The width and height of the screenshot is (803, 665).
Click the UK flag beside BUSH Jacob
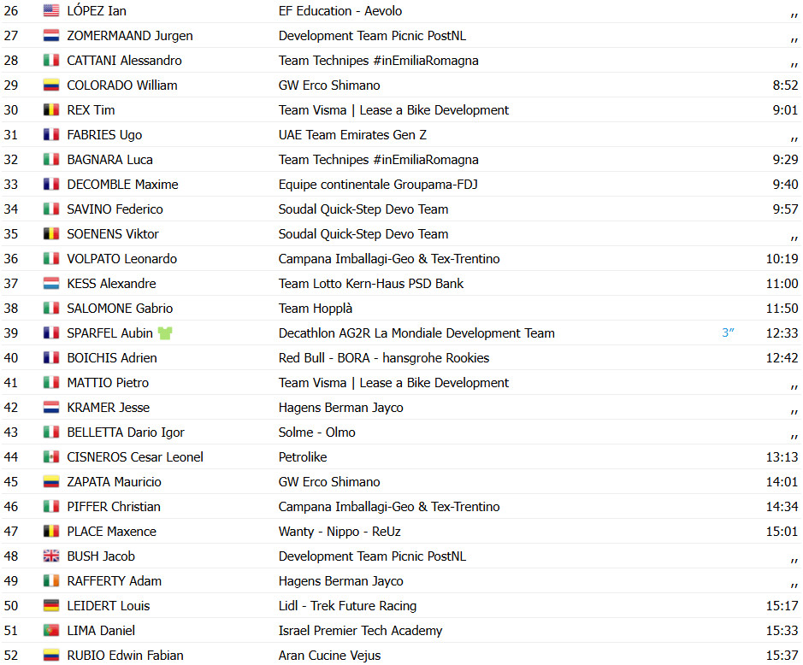click(51, 556)
